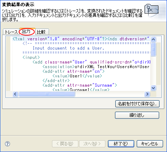Open the 比較 tab
The width and height of the screenshot is (167, 152).
click(42, 32)
